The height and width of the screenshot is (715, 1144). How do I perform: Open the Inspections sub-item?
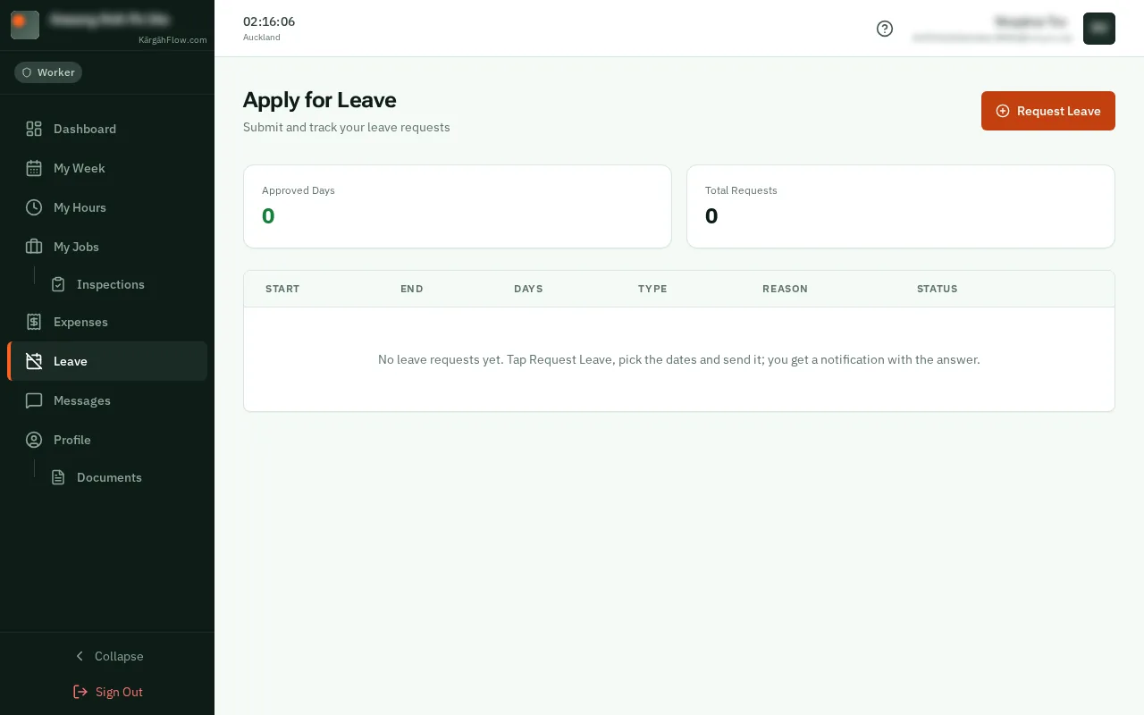click(x=124, y=284)
